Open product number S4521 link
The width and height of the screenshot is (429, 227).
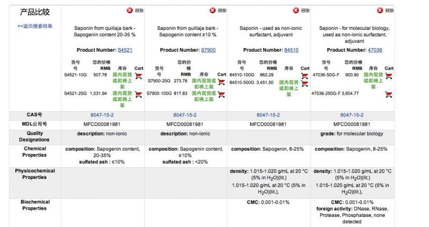125,50
